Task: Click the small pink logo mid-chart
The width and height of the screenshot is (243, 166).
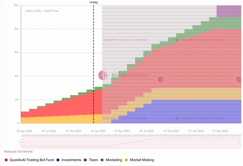Action: (x=161, y=80)
